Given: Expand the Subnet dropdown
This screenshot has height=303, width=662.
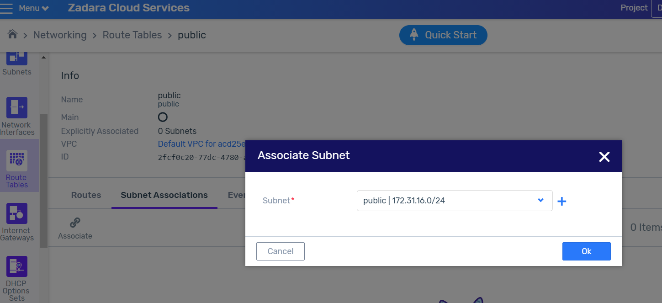Looking at the screenshot, I should tap(455, 201).
